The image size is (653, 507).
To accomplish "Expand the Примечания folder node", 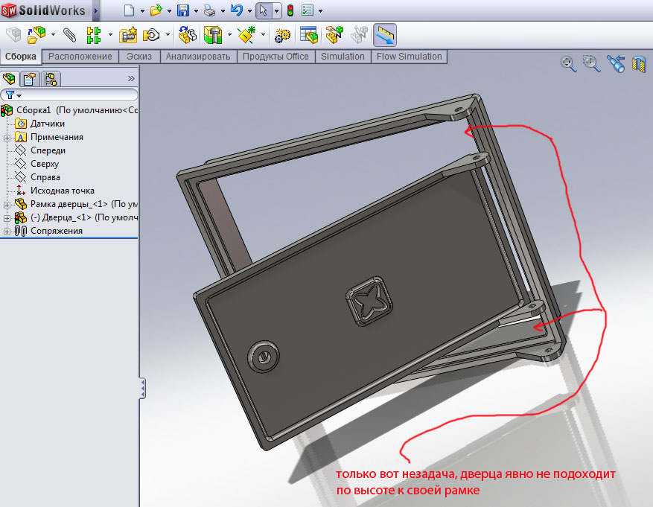I will (7, 138).
